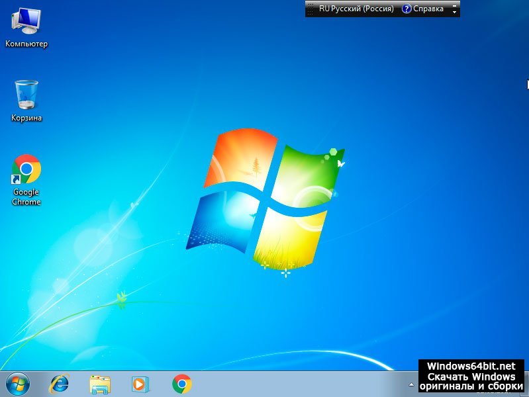Click the Справка text in the language bar
Viewport: 529px width, 397px height.
428,9
